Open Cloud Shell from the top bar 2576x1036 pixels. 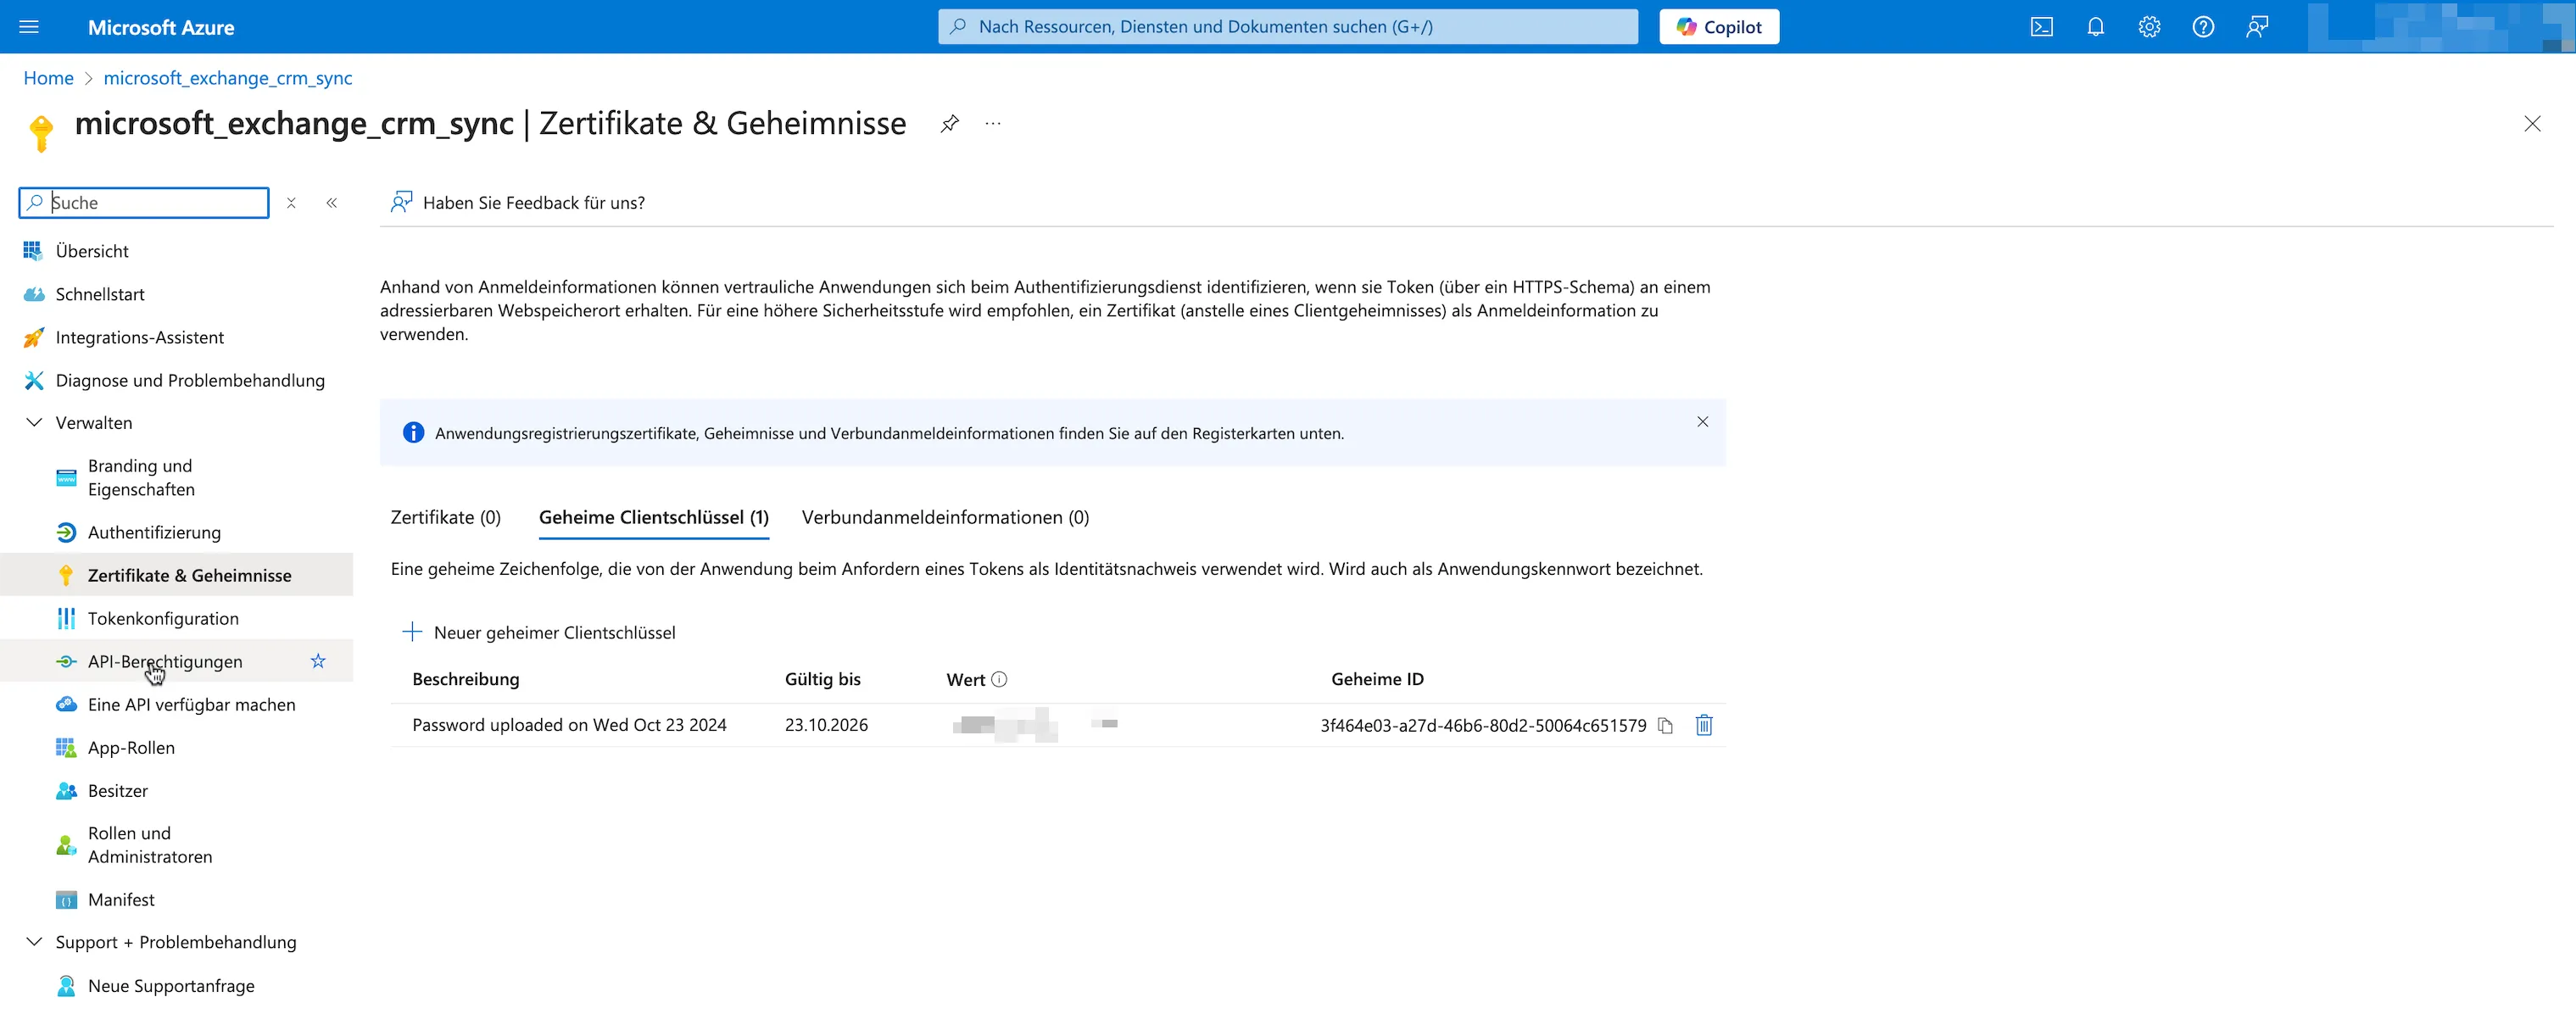pyautogui.click(x=2041, y=27)
